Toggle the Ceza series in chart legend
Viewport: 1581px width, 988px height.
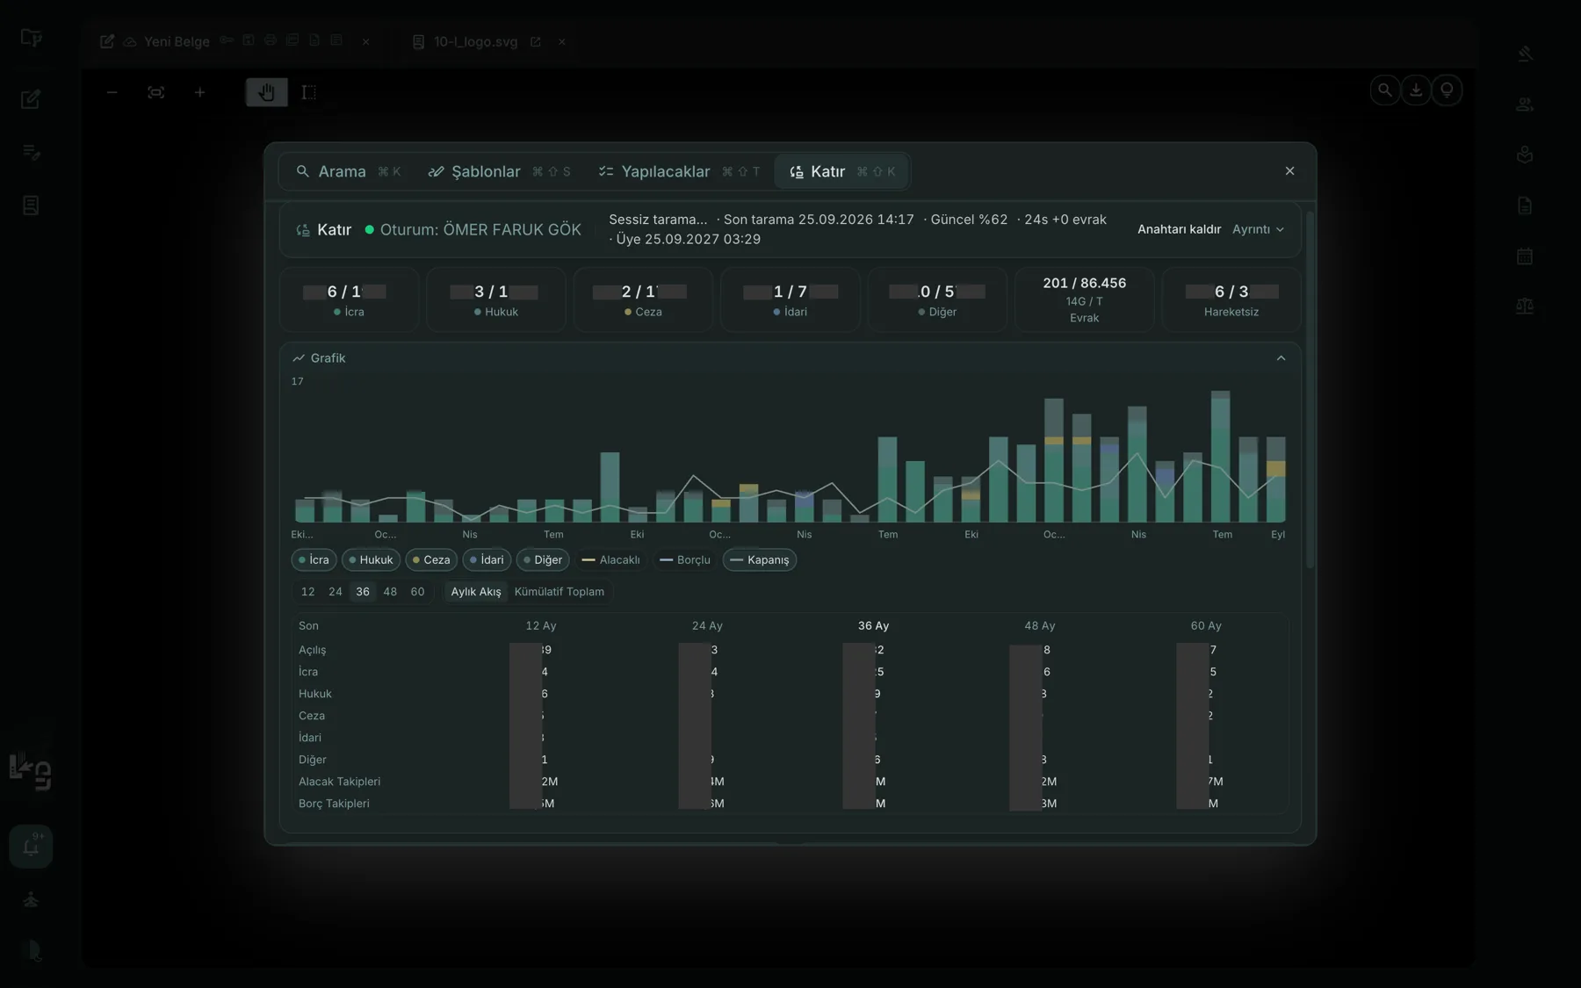point(431,559)
